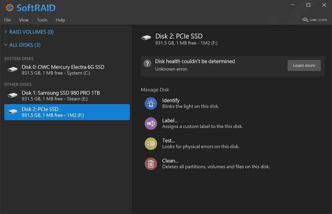Expand the RAID VOLUMES section chevron
This screenshot has height=214, width=332.
point(6,32)
